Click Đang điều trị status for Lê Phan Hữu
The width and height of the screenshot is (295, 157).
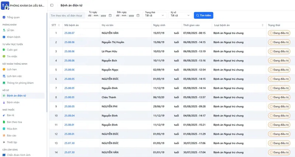click(x=279, y=51)
